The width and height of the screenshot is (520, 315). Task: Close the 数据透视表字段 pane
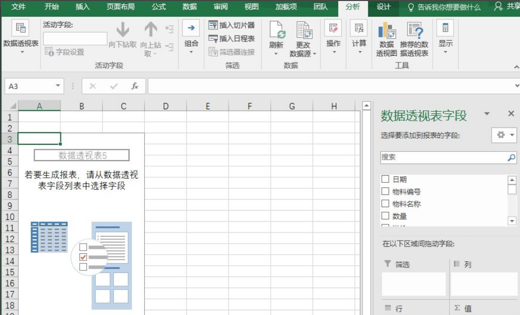coord(511,113)
